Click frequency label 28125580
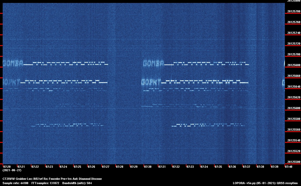 (x=294, y=119)
